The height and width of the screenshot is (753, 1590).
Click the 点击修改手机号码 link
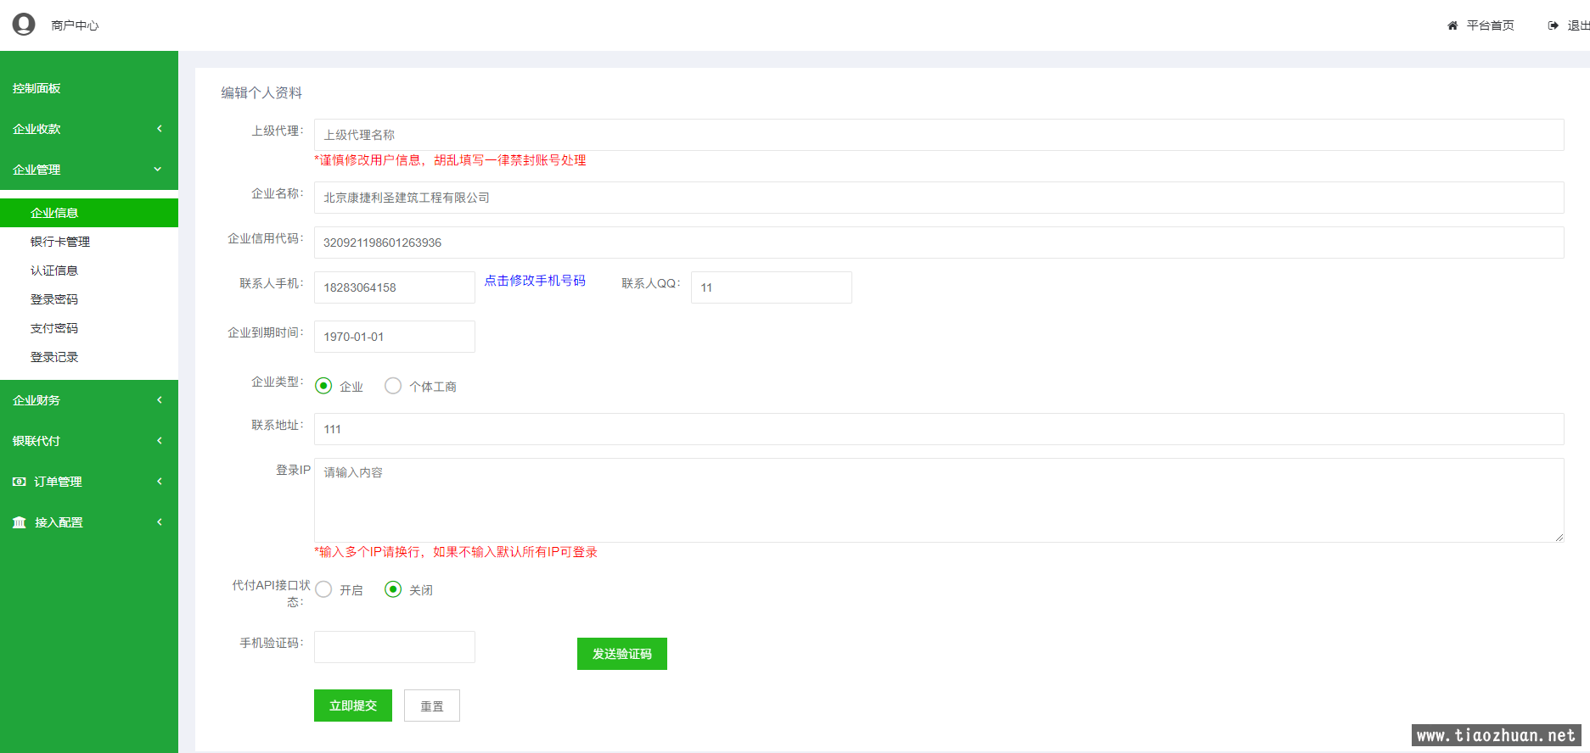point(535,281)
